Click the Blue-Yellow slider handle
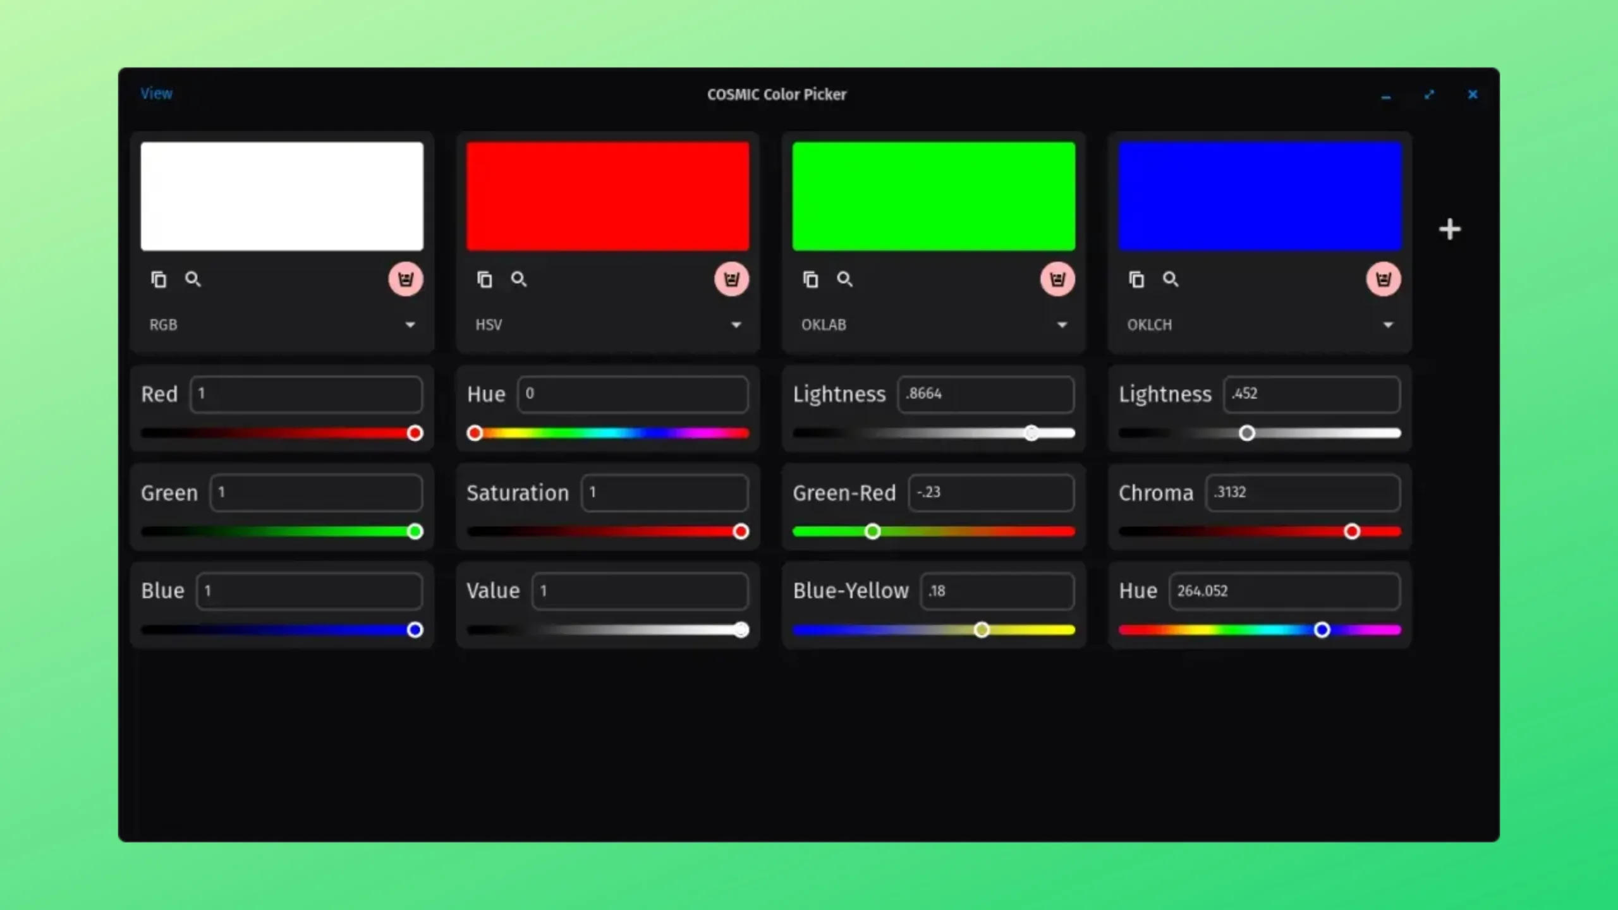 (x=982, y=630)
